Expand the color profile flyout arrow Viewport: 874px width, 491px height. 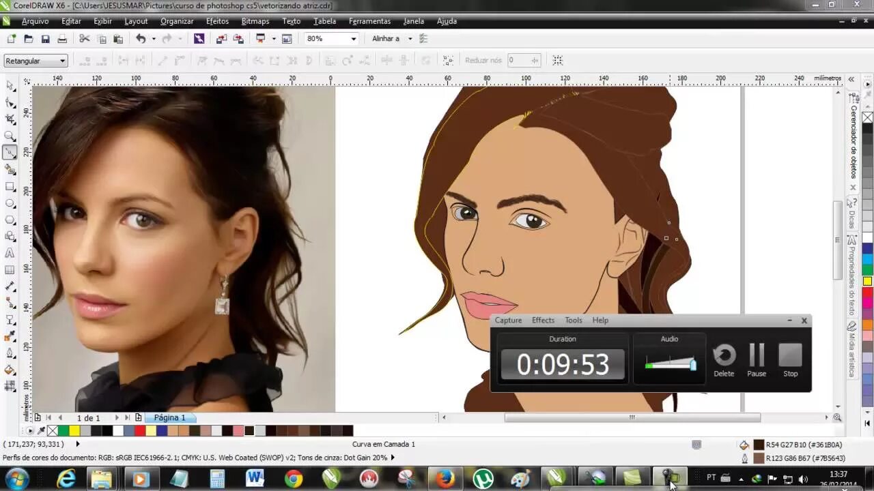393,458
